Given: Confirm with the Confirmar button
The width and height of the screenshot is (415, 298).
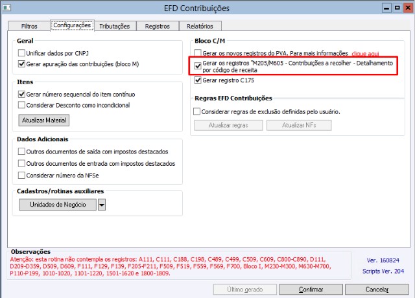Looking at the screenshot, I should click(311, 290).
